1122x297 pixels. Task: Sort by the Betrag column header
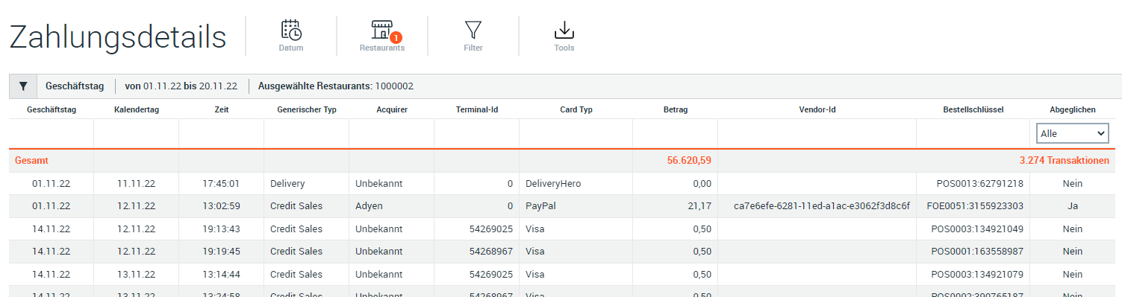[676, 109]
